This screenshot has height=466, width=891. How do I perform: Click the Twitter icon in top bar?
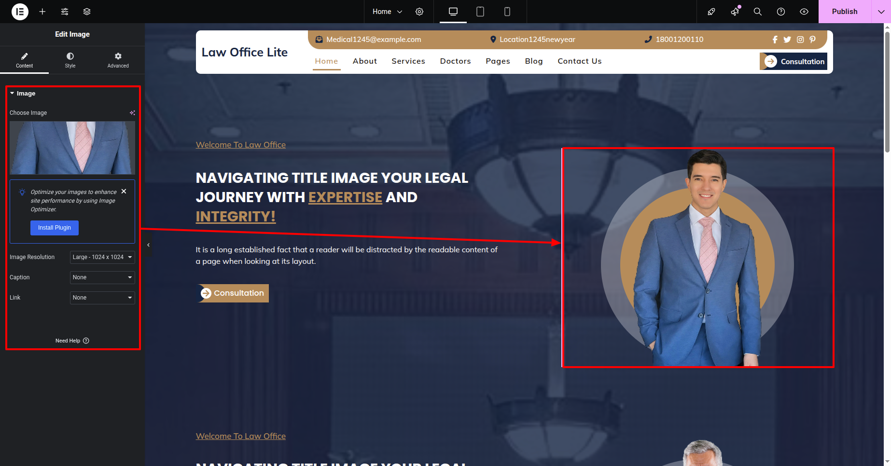(x=787, y=40)
